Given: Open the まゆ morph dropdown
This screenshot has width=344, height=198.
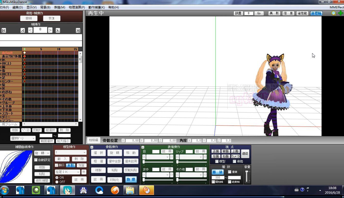Looking at the screenshot, I should point(158,175).
